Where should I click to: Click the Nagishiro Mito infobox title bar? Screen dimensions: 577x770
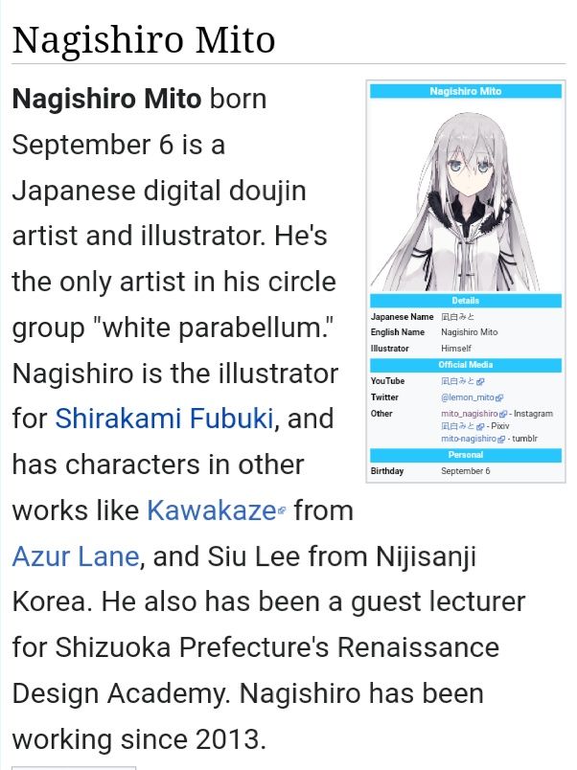click(466, 91)
